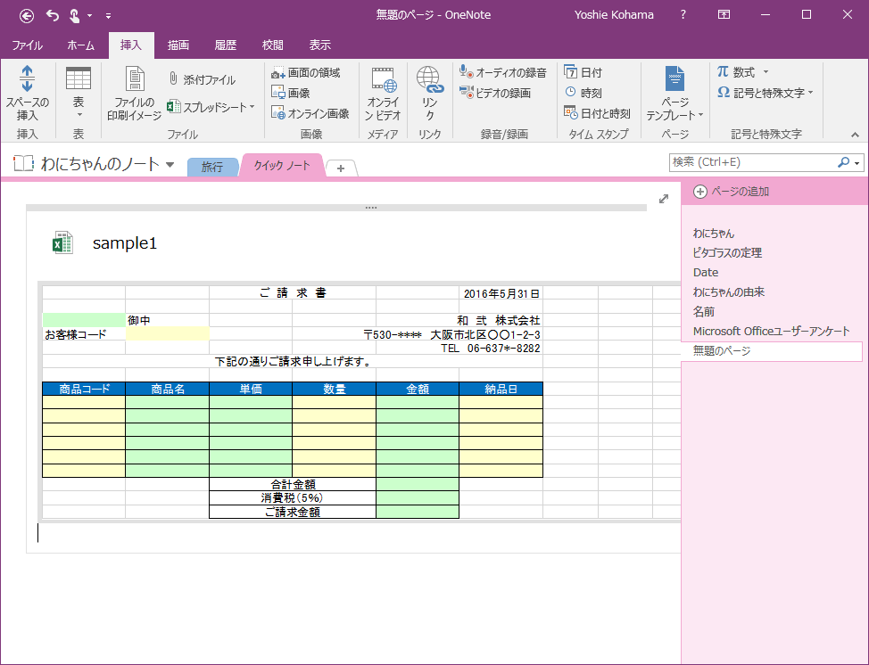
Task: Click 画面の領域 screen clipping
Action: (305, 72)
